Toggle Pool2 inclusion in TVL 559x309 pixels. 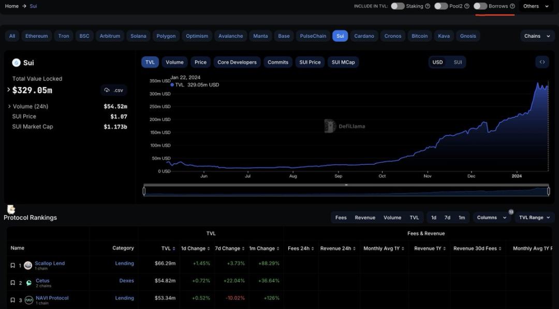[440, 6]
